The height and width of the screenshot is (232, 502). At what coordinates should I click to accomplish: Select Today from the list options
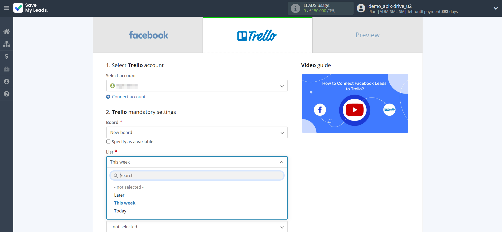pos(120,211)
